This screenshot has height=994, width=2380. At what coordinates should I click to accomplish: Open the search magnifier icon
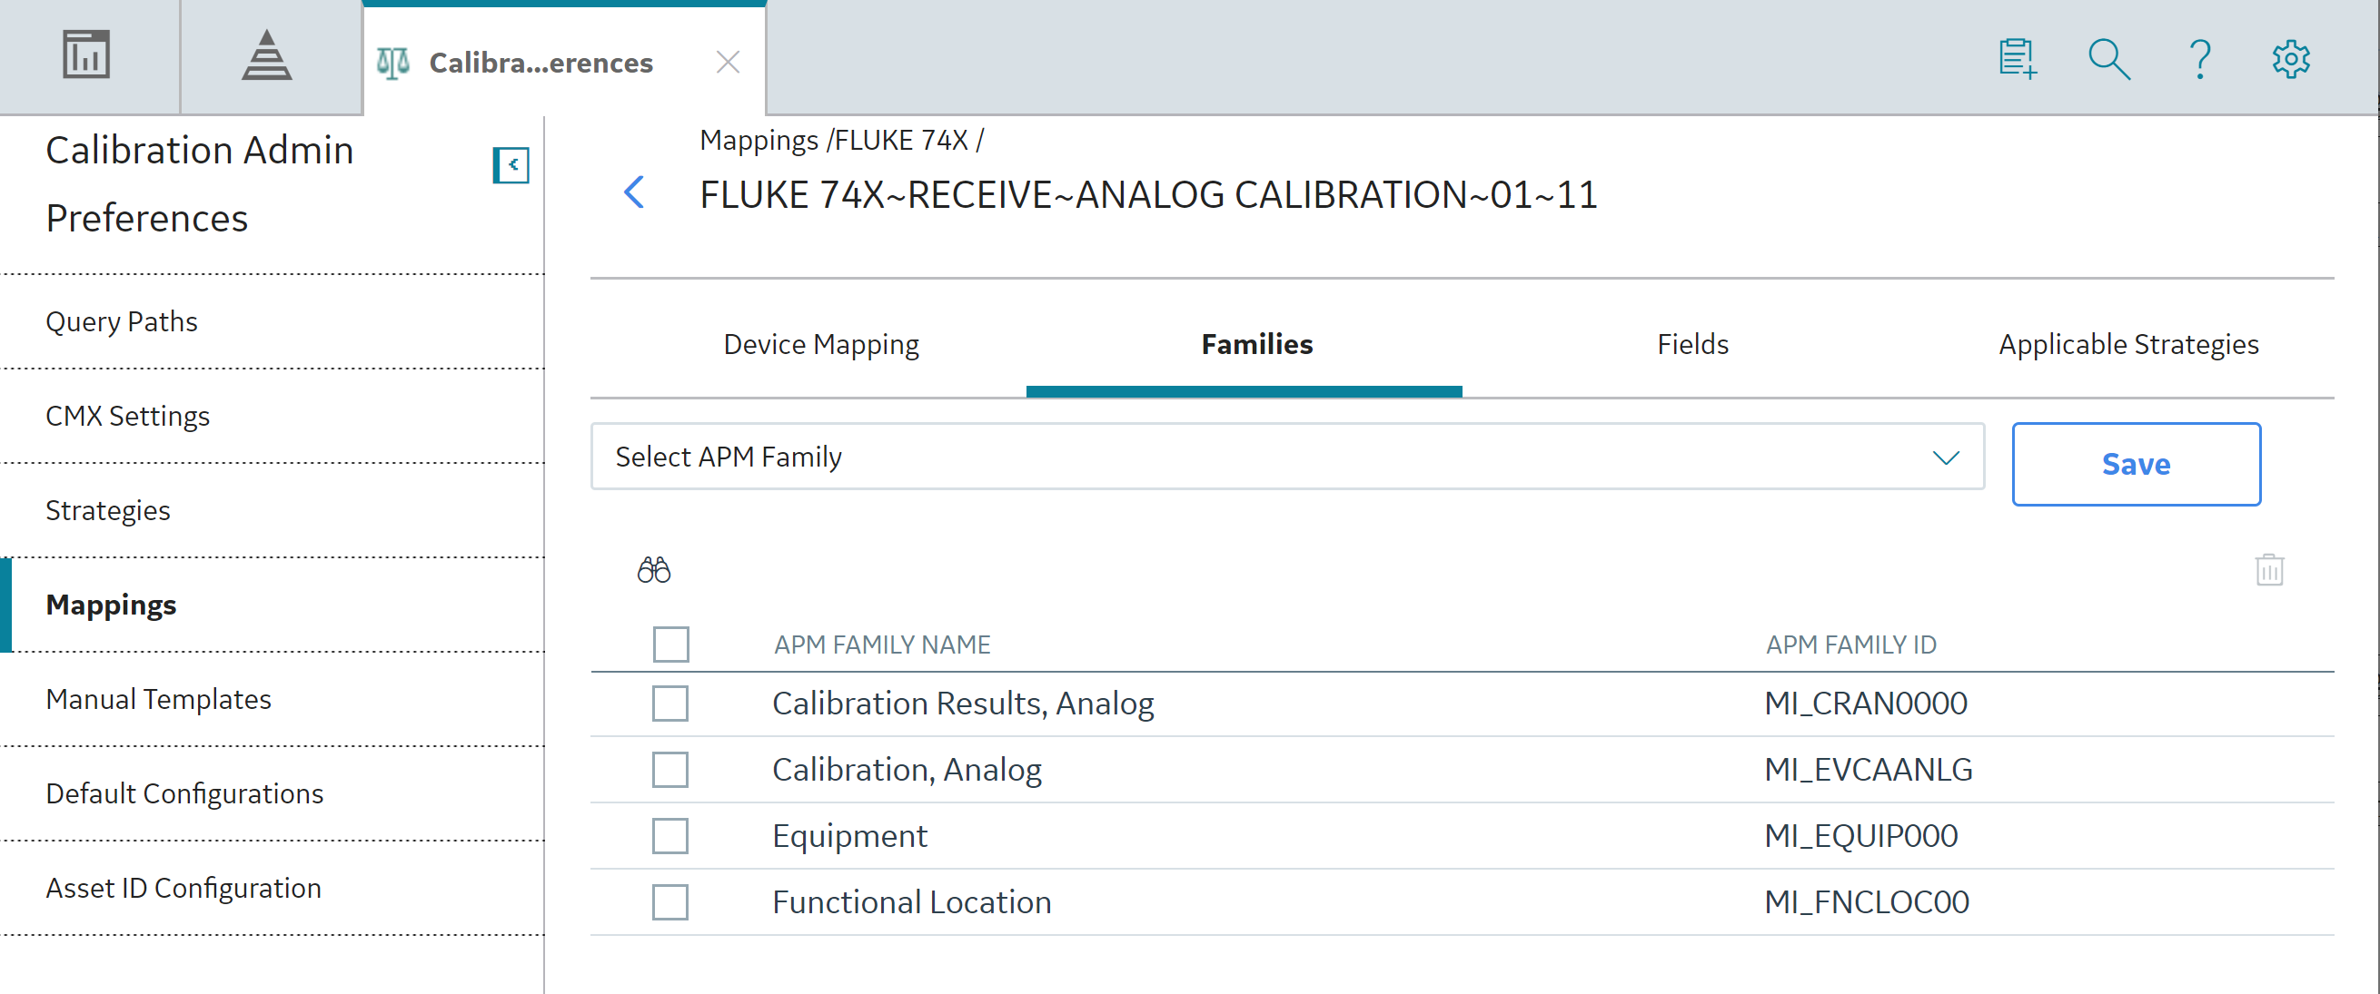2109,59
